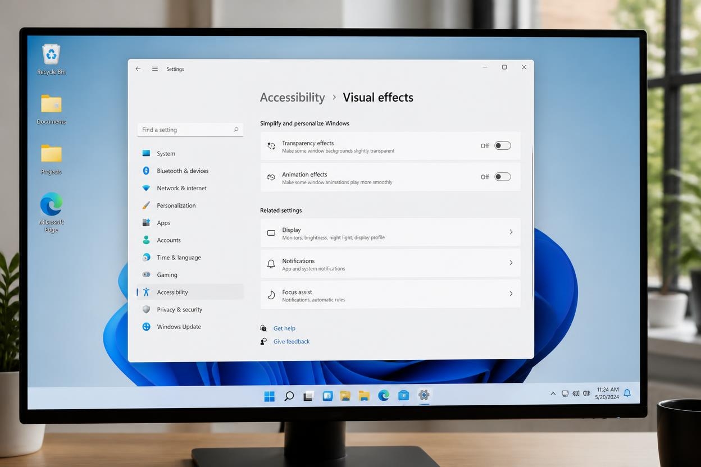Show hidden system tray icons
The height and width of the screenshot is (467, 701).
553,394
